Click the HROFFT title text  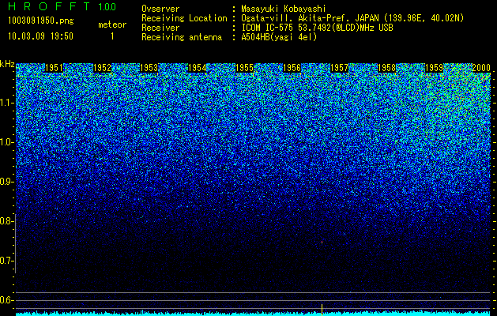pos(49,6)
